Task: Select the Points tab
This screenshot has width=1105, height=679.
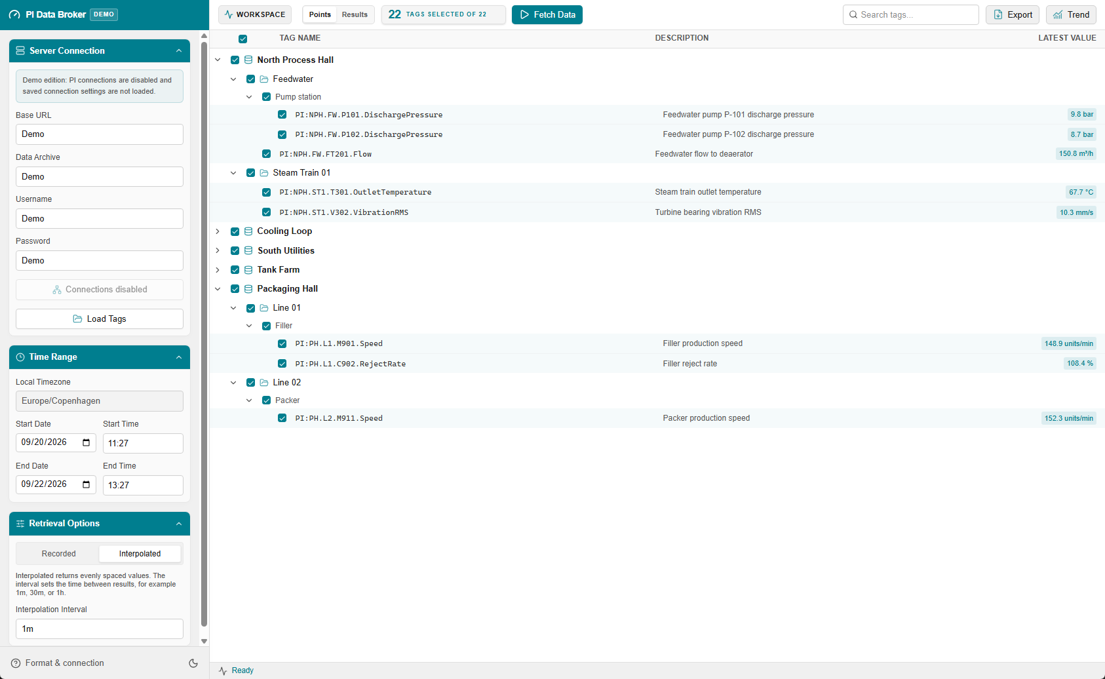Action: coord(320,14)
